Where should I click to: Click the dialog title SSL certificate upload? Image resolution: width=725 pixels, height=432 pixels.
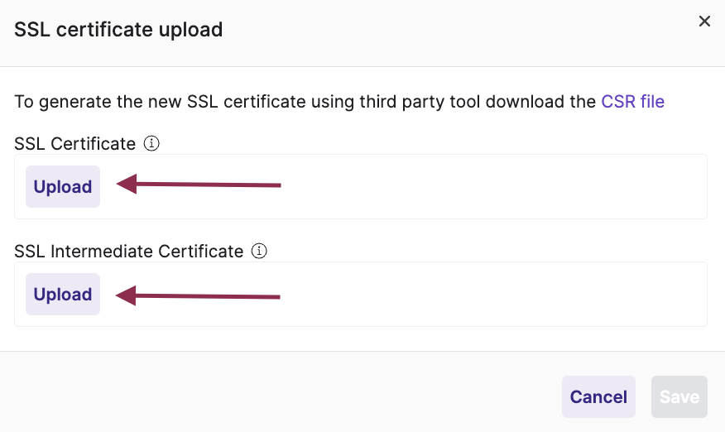coord(118,30)
